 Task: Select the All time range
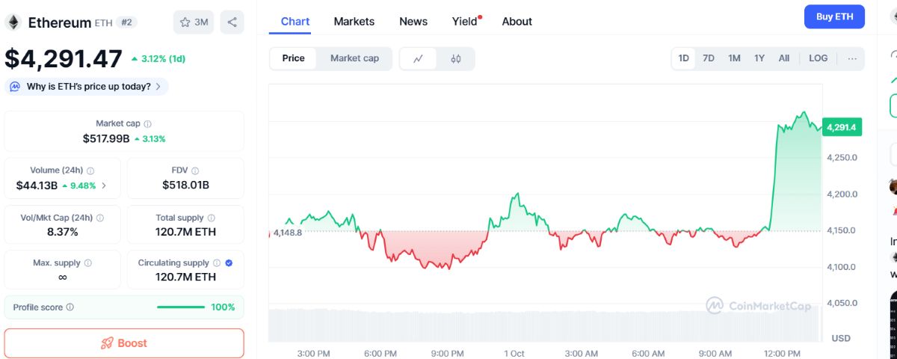(783, 58)
